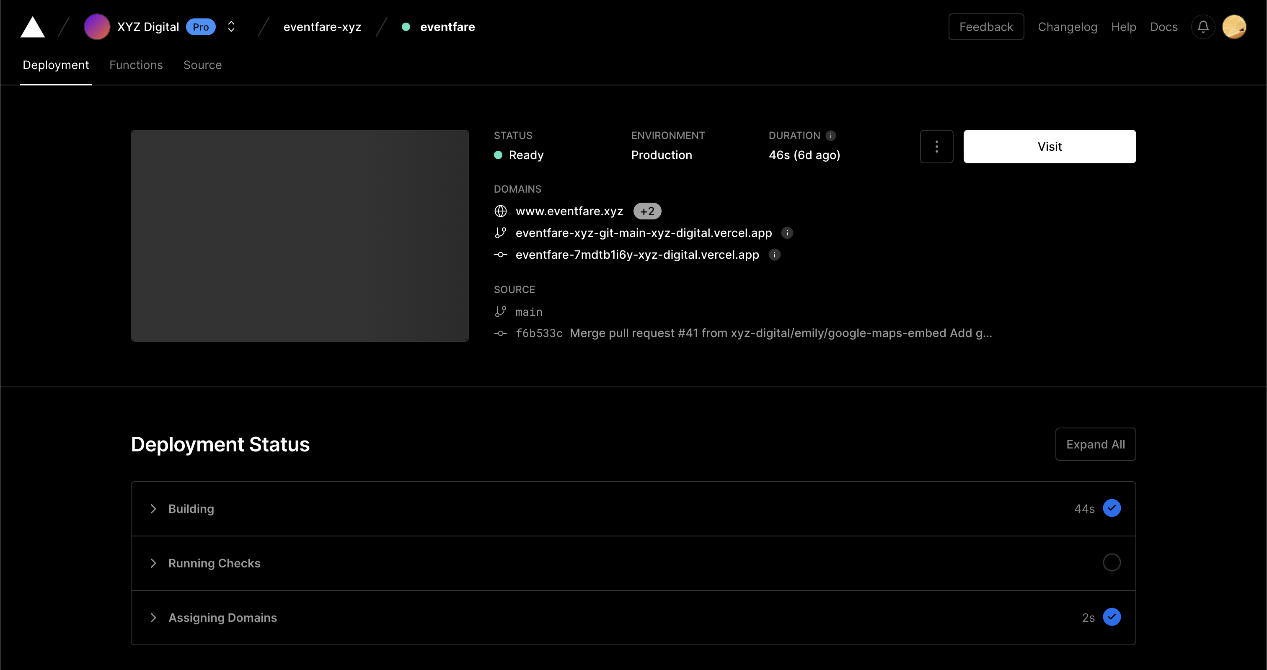This screenshot has height=670, width=1267.
Task: Open the Merge pull request #41 commit message
Action: pos(781,333)
